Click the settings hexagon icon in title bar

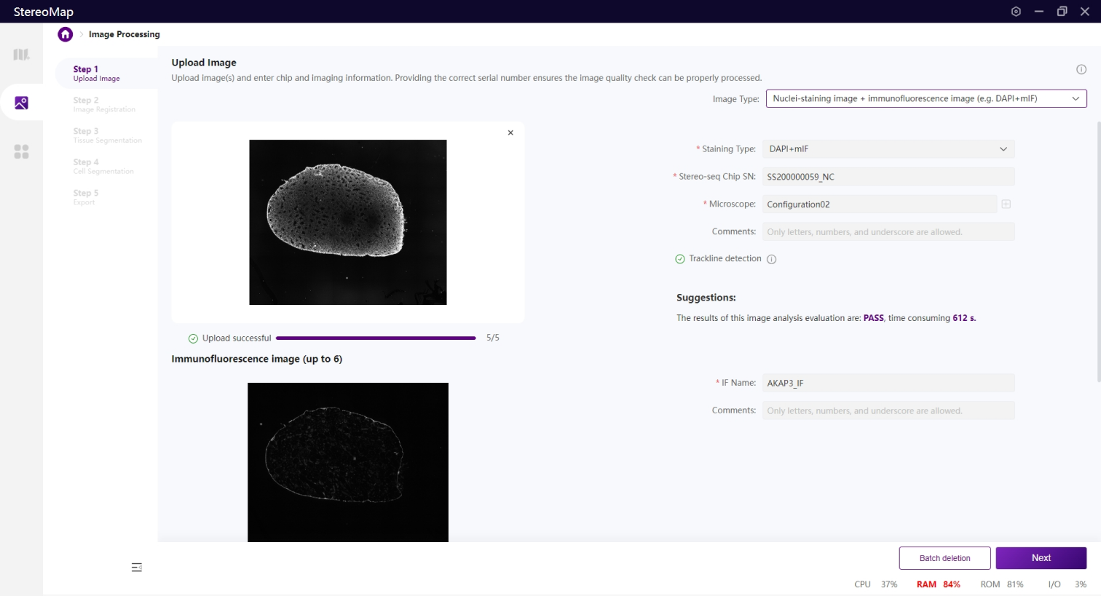[x=1016, y=12]
